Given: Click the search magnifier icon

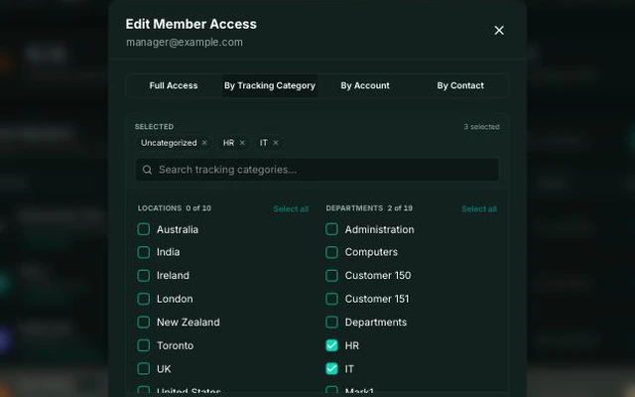Looking at the screenshot, I should click(147, 170).
